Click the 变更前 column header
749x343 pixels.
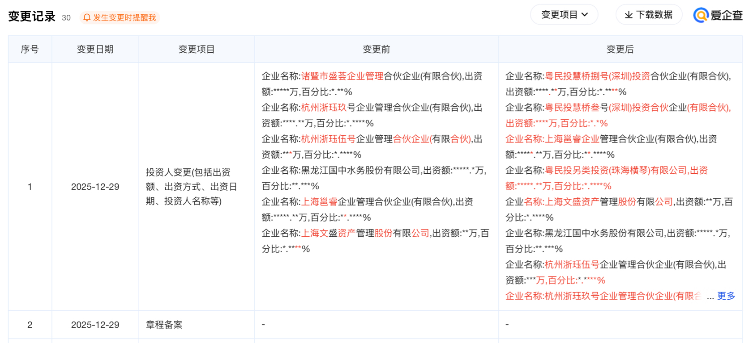377,49
